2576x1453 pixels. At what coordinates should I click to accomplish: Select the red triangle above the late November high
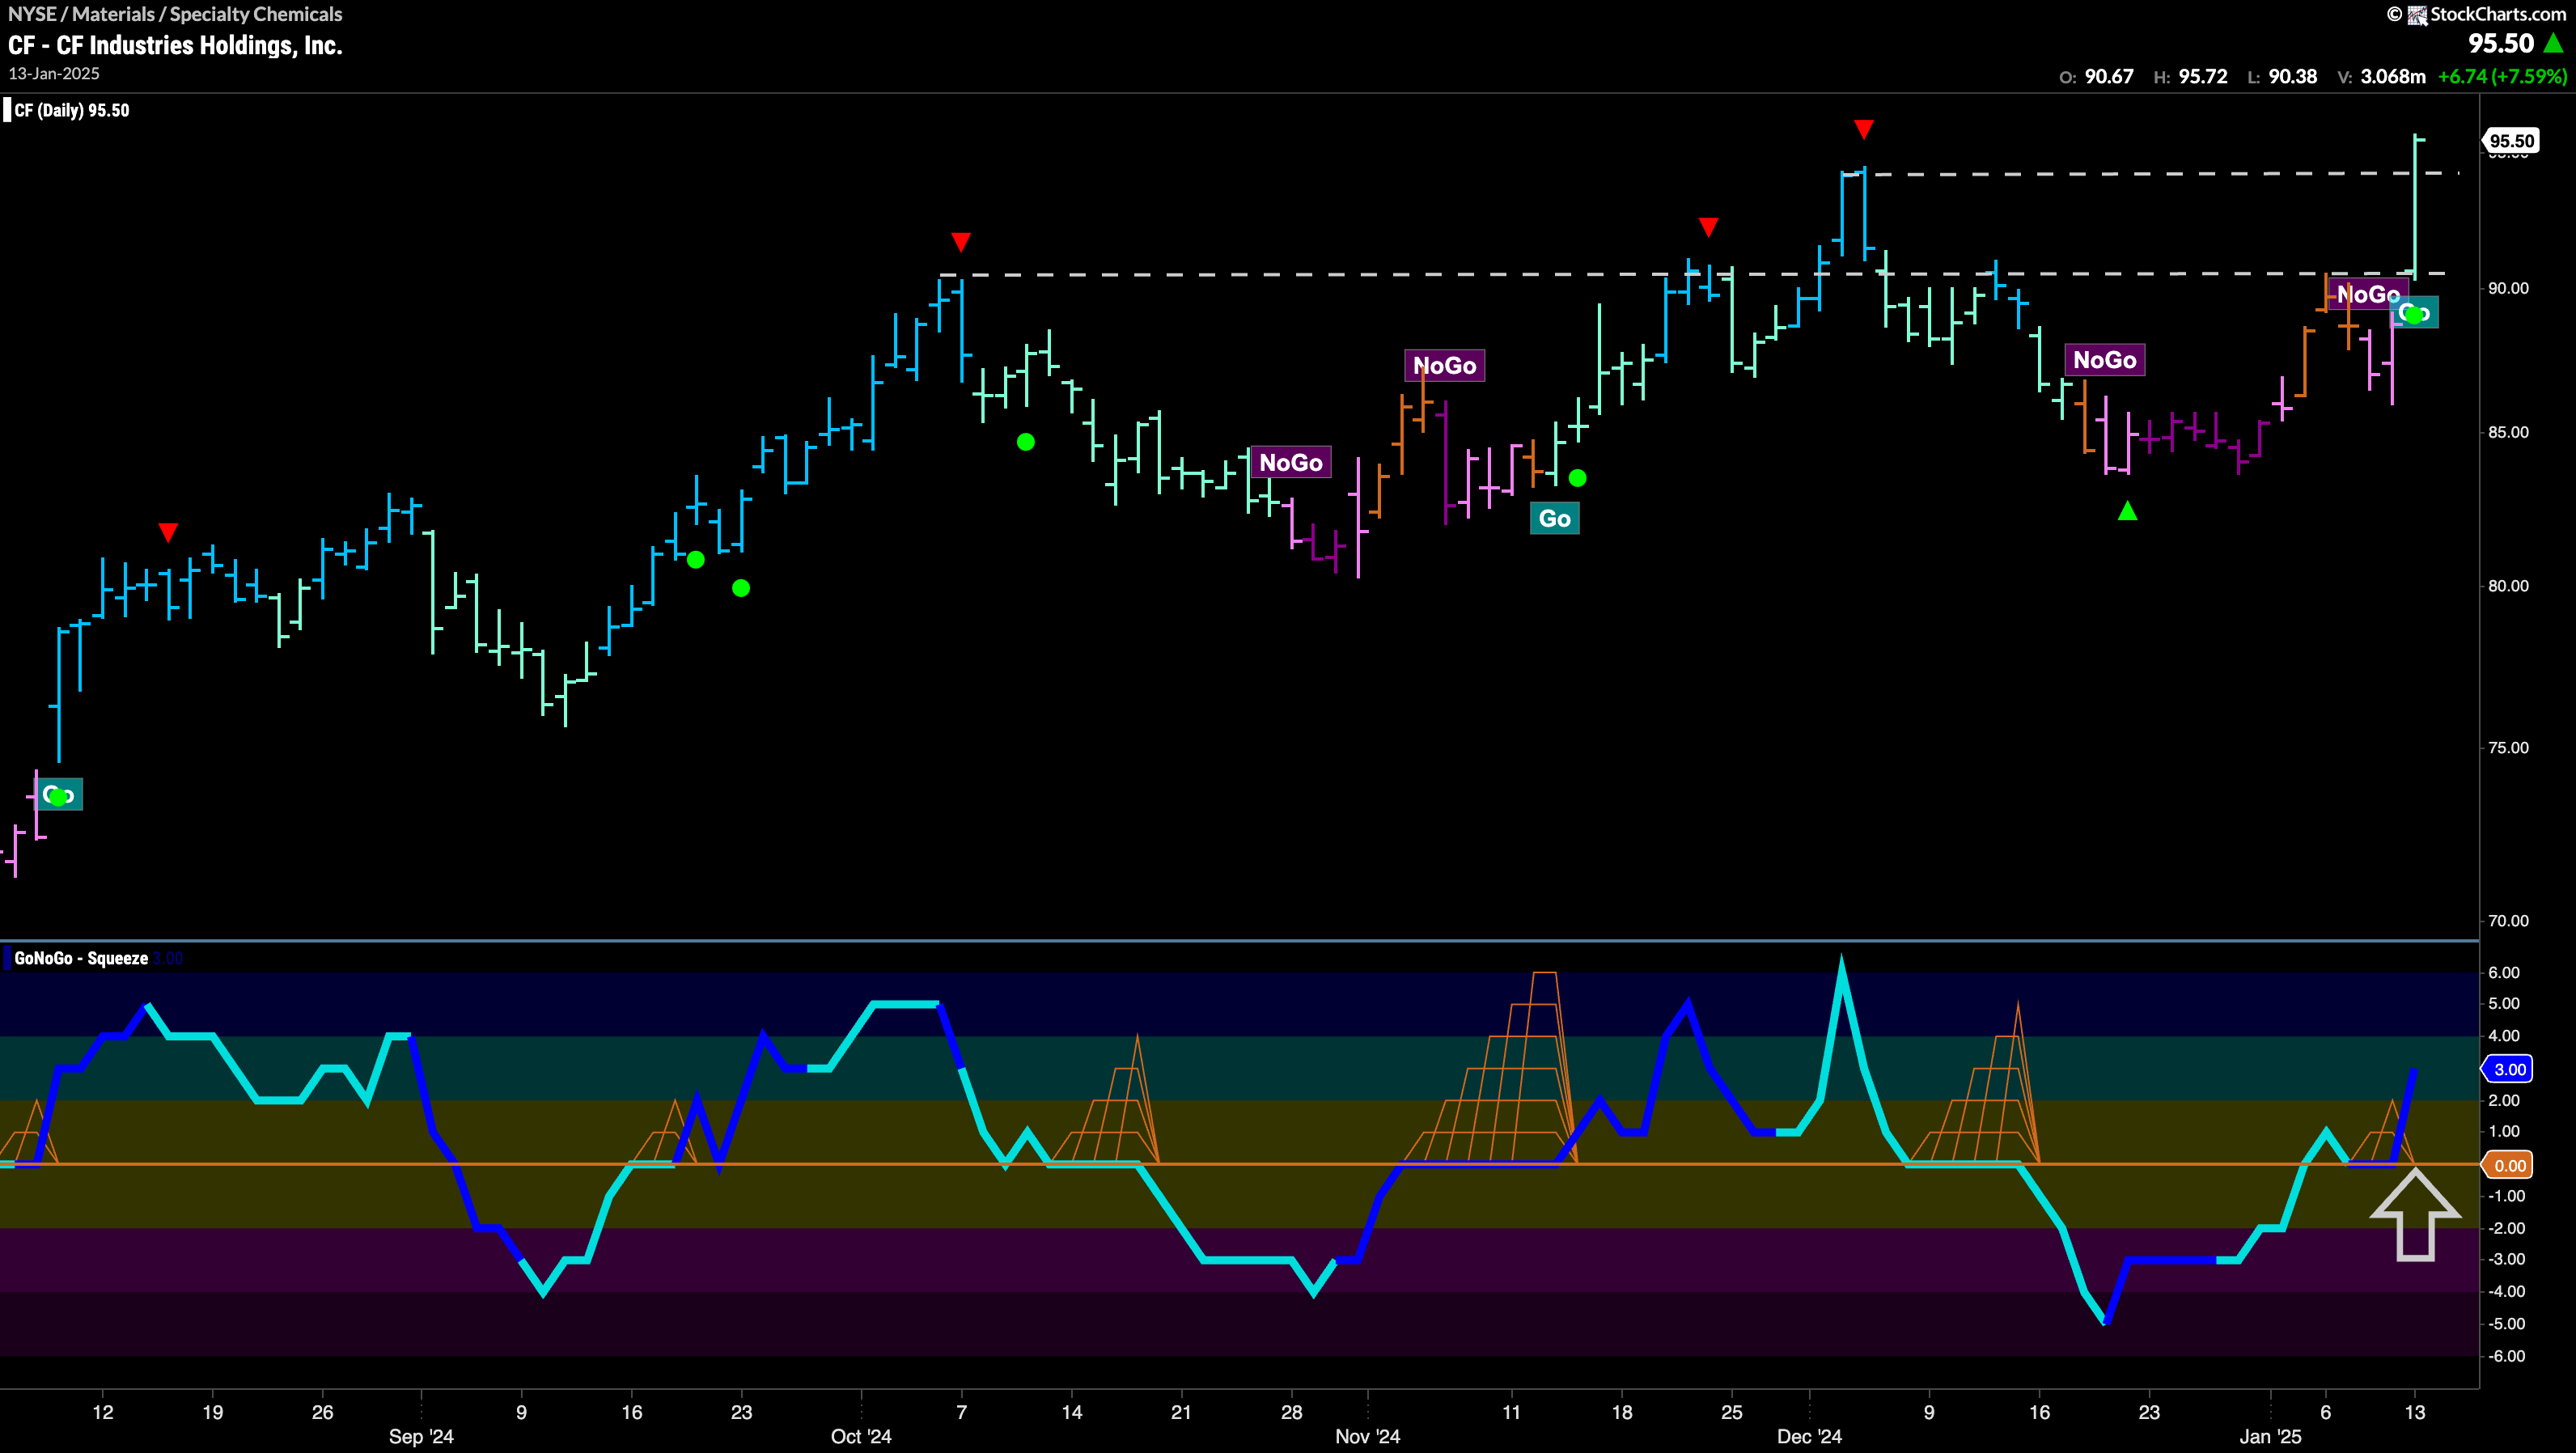tap(1709, 227)
